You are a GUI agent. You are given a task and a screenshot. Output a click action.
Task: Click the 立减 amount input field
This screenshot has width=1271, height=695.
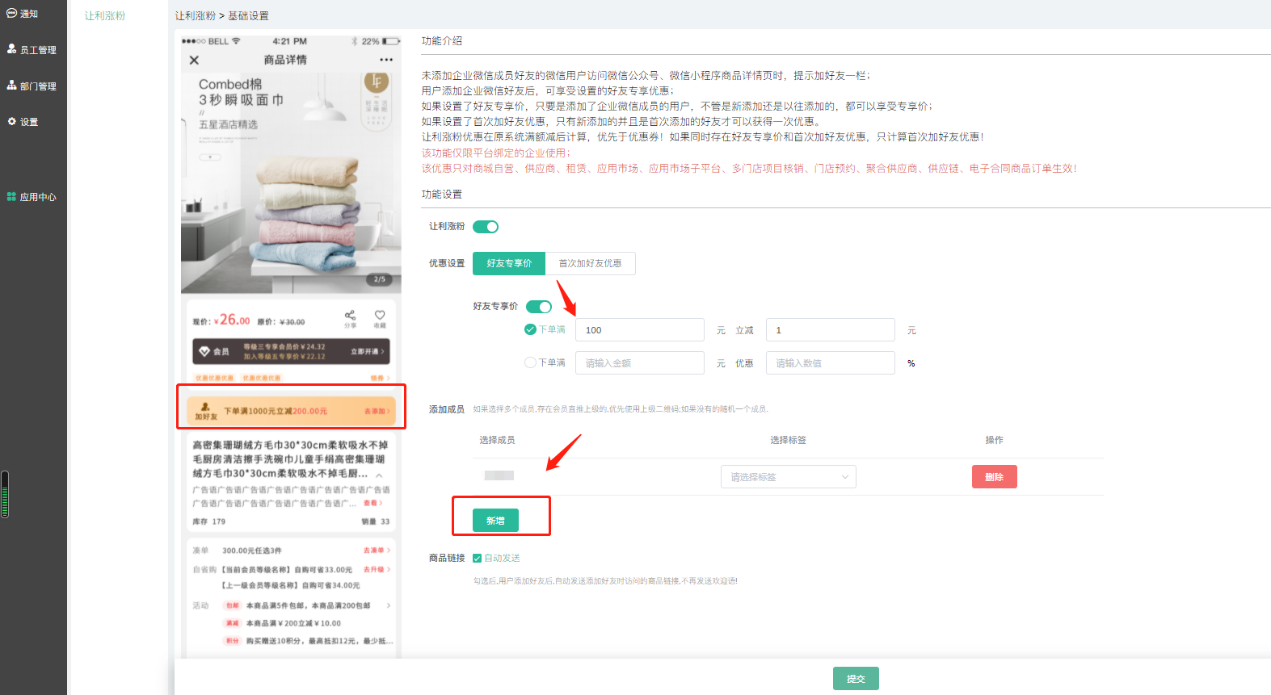(x=830, y=330)
